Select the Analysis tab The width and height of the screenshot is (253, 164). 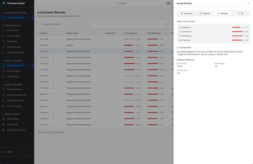tap(223, 13)
